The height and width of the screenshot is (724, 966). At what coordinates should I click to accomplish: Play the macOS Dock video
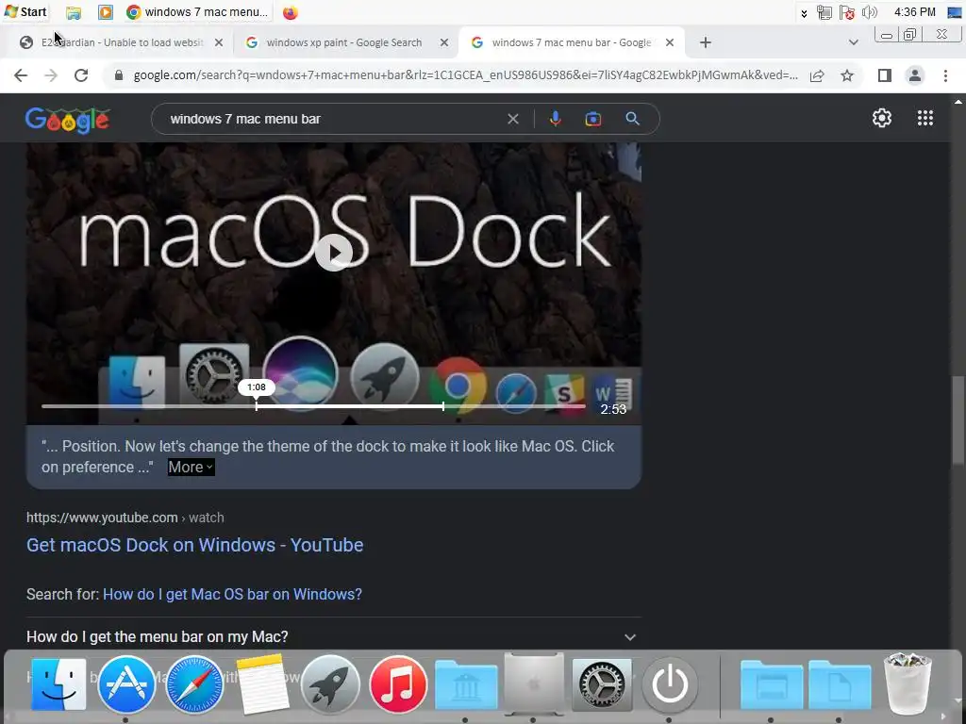click(333, 253)
